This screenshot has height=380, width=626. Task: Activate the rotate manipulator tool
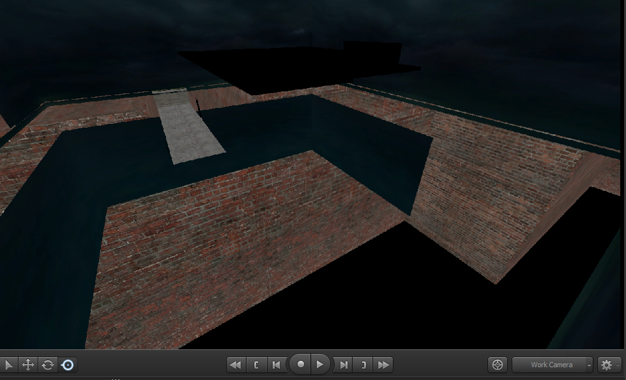pos(48,365)
